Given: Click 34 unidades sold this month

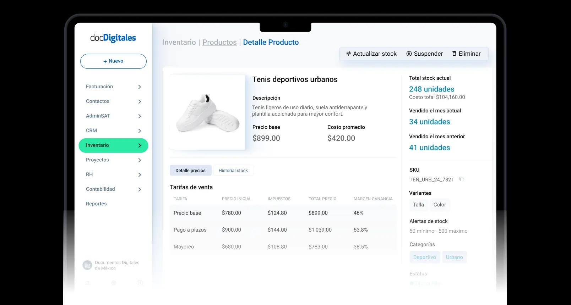Looking at the screenshot, I should (x=430, y=122).
